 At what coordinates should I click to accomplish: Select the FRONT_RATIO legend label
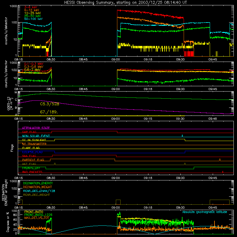coord(34,212)
